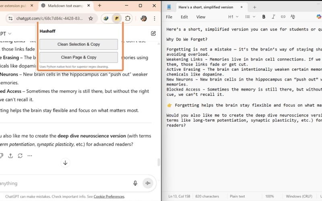Viewport: 322px width, 201px height.
Task: Click the 'deep dive neuroscience version' bold text
Action: [x=92, y=136]
